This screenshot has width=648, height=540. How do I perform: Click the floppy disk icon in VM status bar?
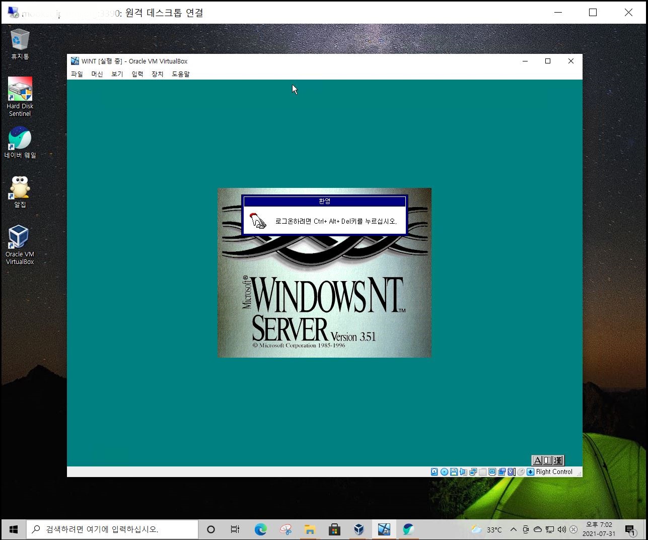(454, 472)
